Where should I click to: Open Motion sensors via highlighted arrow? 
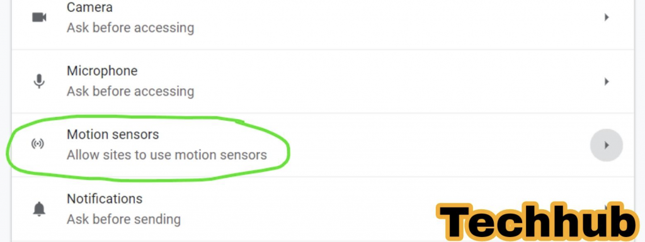coord(607,145)
